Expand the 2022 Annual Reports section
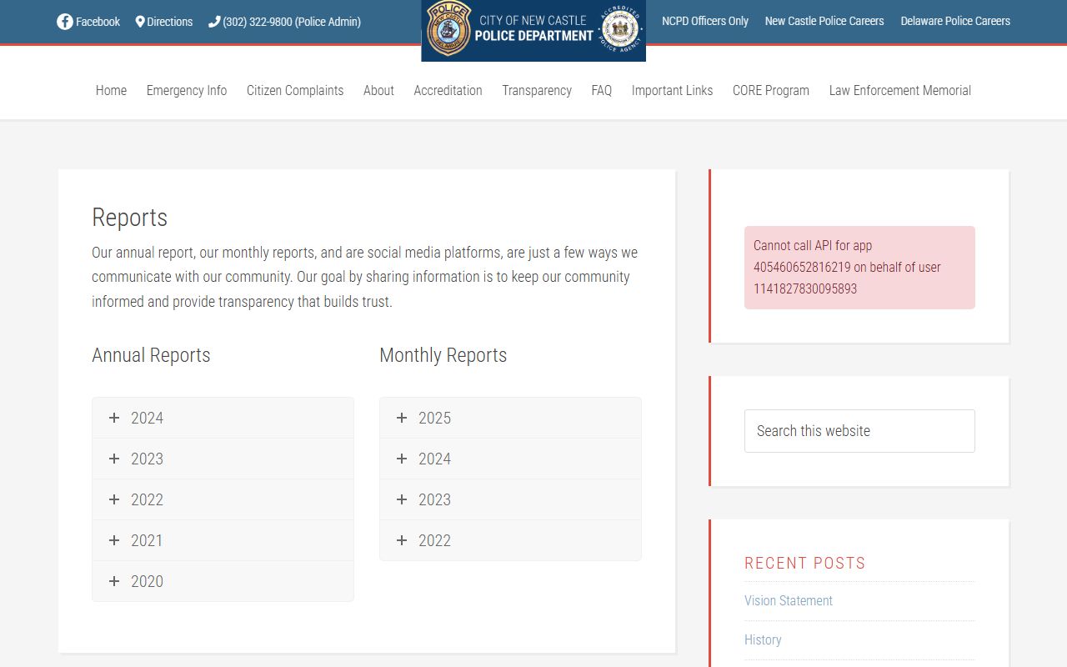The width and height of the screenshot is (1067, 667). [x=223, y=499]
